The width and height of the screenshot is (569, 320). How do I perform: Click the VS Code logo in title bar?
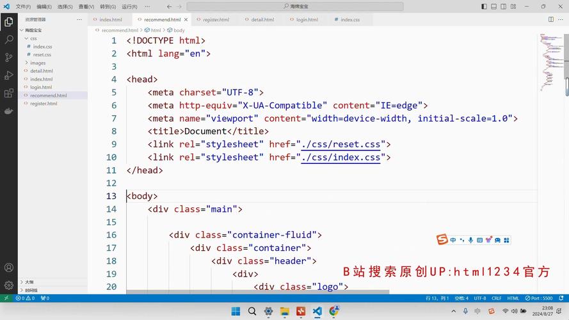[6, 6]
